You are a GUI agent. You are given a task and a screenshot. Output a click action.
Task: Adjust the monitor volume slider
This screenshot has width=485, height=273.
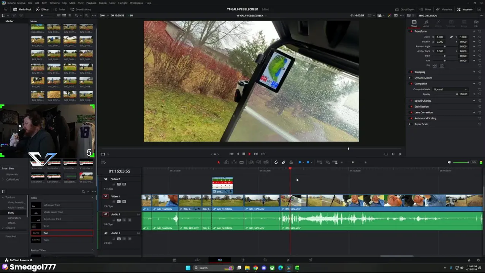pyautogui.click(x=462, y=162)
